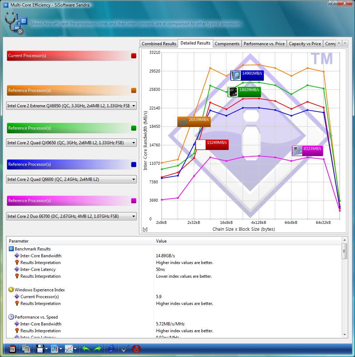Click the Value column header

coord(248,241)
